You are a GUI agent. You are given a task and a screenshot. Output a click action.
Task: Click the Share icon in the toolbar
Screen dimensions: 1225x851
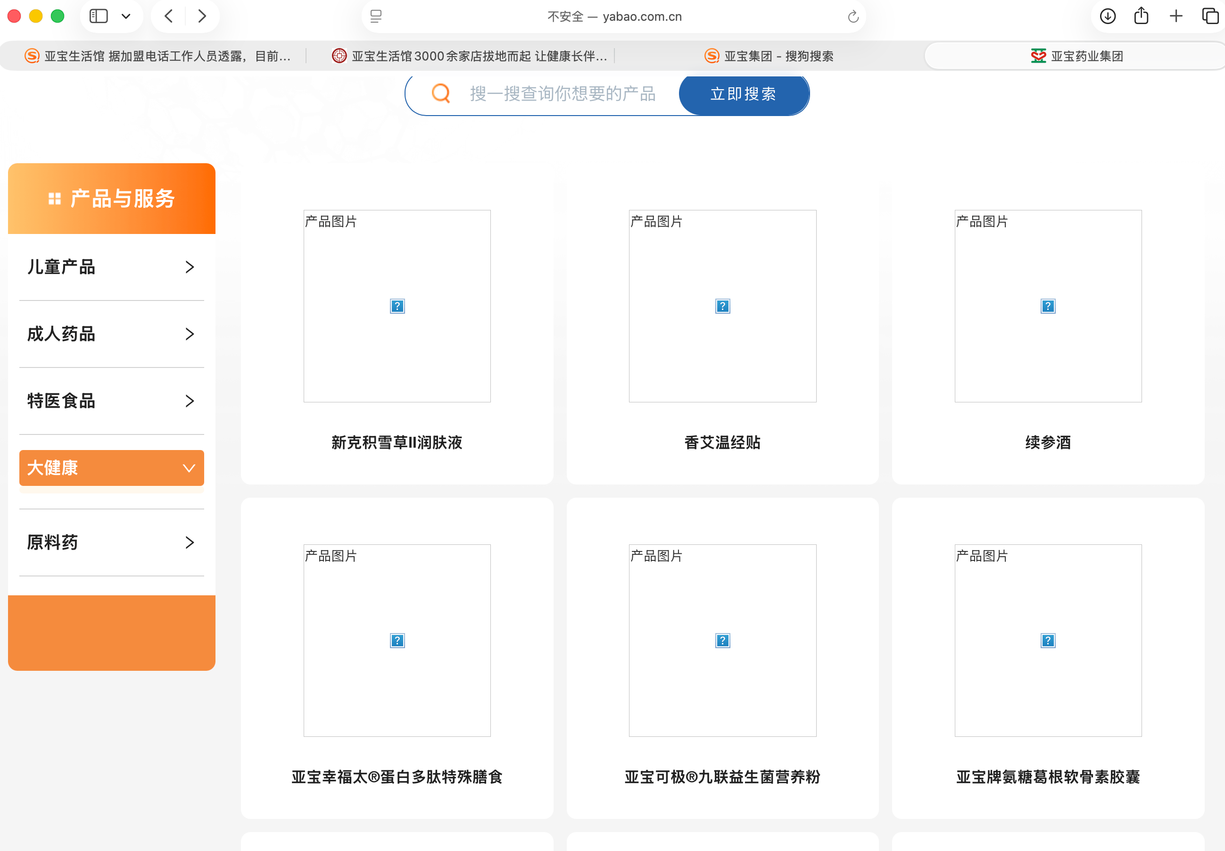1141,16
